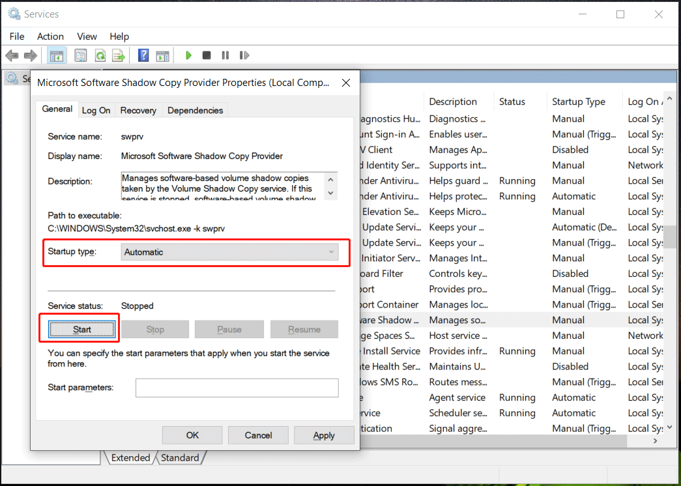This screenshot has width=681, height=486.
Task: Open the Startup type dropdown
Action: click(230, 252)
